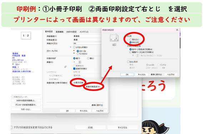Viewport: 203px width, 134px height.
Task: Click the collate pages icon beside 部単位
Action: pos(66,67)
